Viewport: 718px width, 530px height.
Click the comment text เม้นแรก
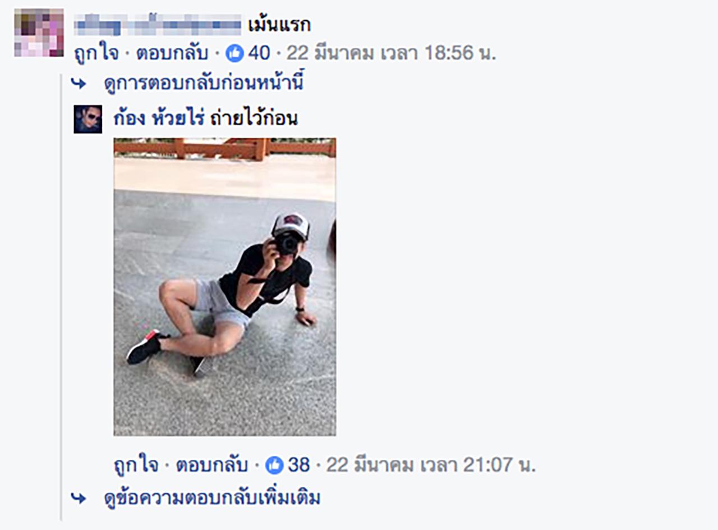(279, 25)
